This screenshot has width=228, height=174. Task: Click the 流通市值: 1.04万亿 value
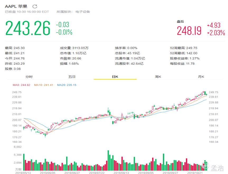(130, 58)
